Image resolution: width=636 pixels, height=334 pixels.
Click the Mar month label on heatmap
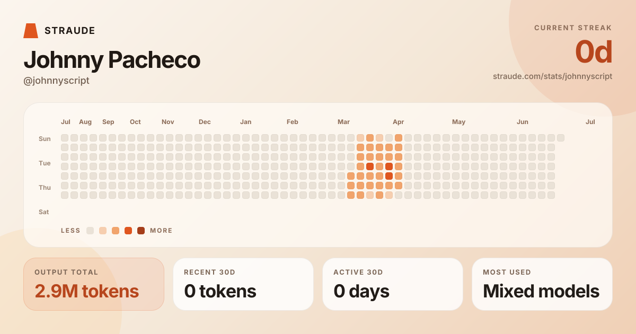(343, 122)
